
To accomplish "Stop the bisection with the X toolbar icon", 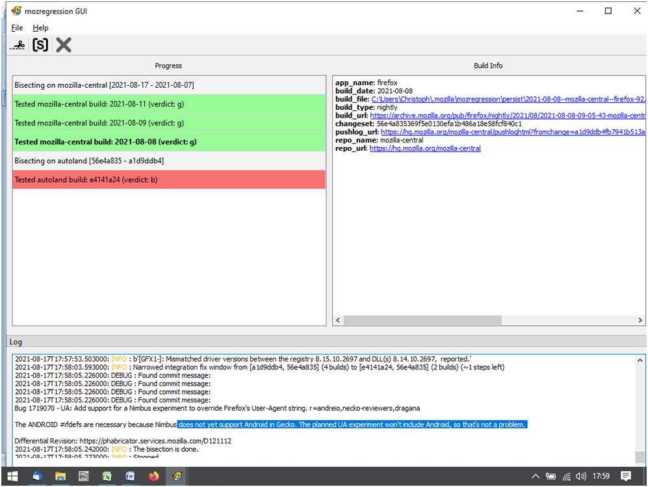I will 64,45.
